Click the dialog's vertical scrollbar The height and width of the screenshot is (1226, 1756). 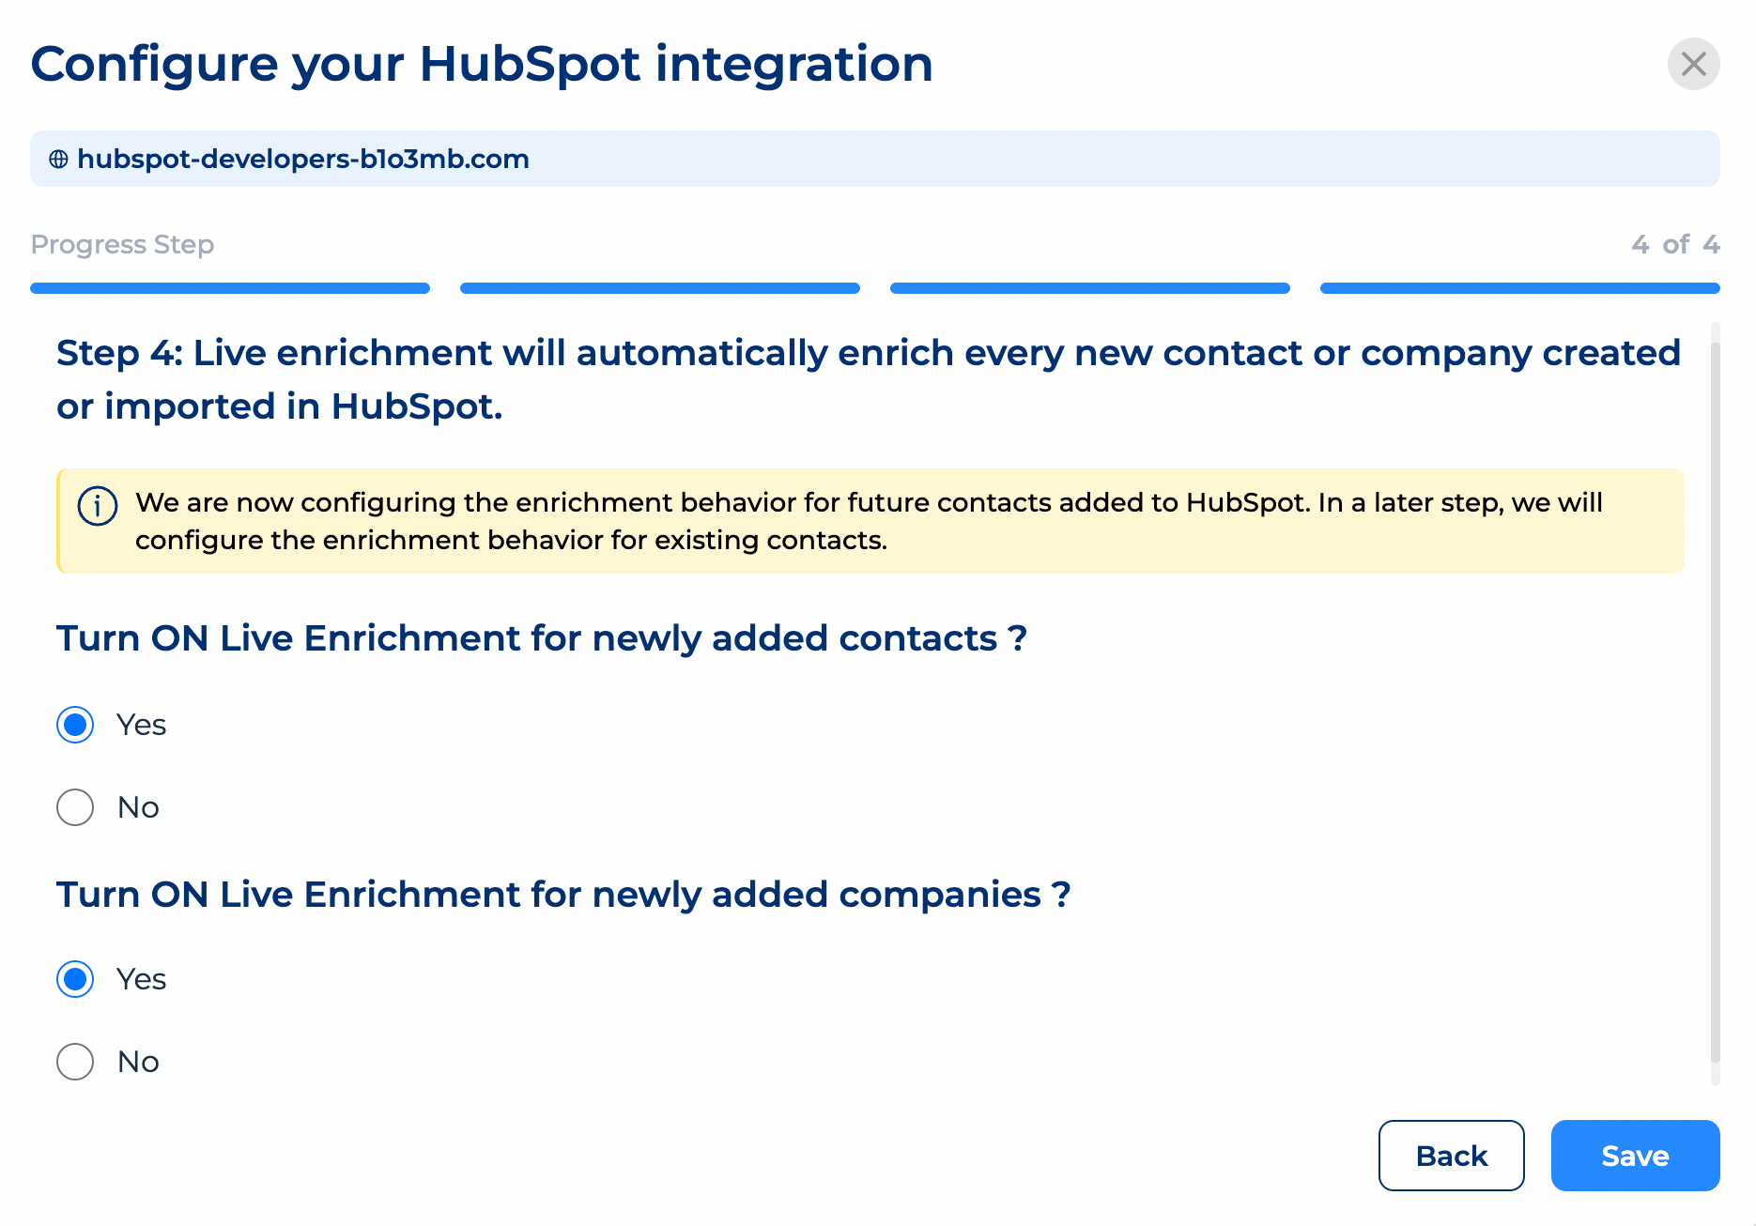(x=1716, y=704)
